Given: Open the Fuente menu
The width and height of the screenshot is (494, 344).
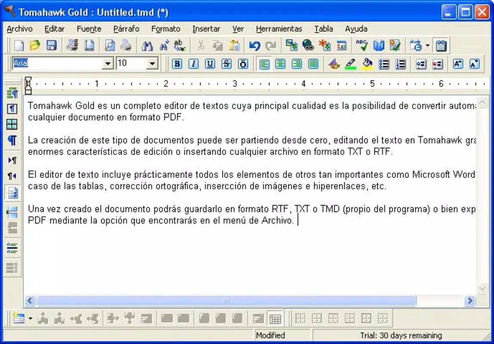Looking at the screenshot, I should point(89,29).
